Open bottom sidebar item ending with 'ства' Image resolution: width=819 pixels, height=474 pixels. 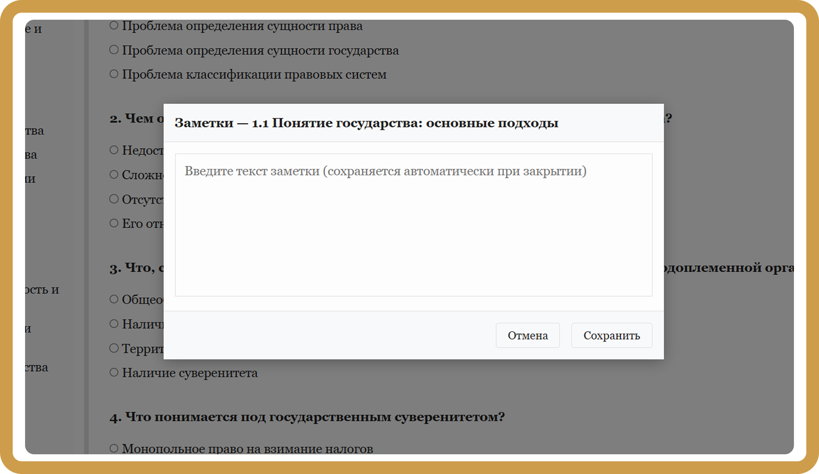(x=37, y=367)
